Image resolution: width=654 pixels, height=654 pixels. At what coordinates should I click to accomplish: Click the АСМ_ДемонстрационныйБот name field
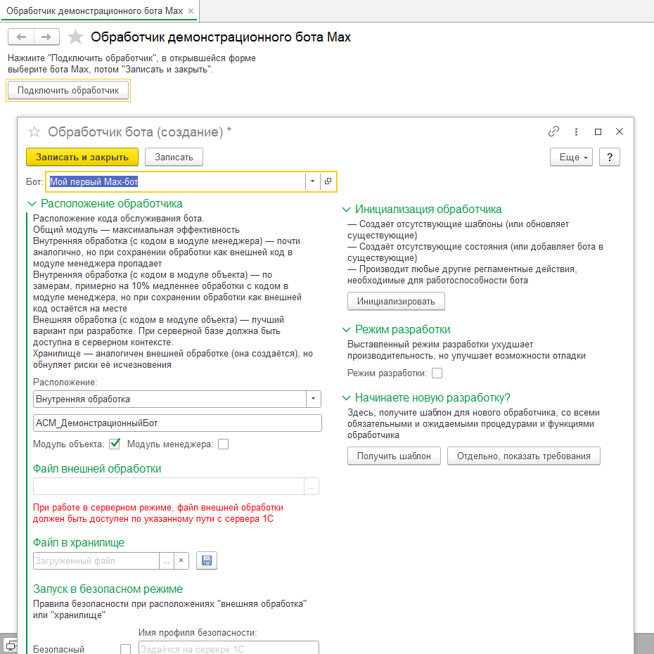177,423
